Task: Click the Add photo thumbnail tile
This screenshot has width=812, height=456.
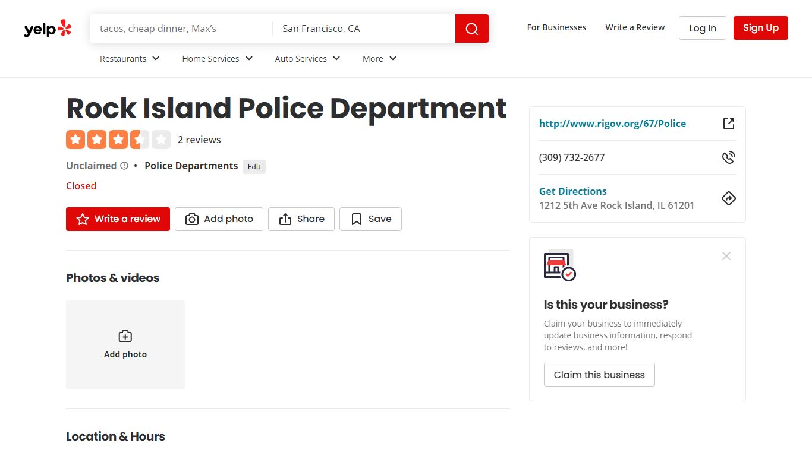Action: 125,345
